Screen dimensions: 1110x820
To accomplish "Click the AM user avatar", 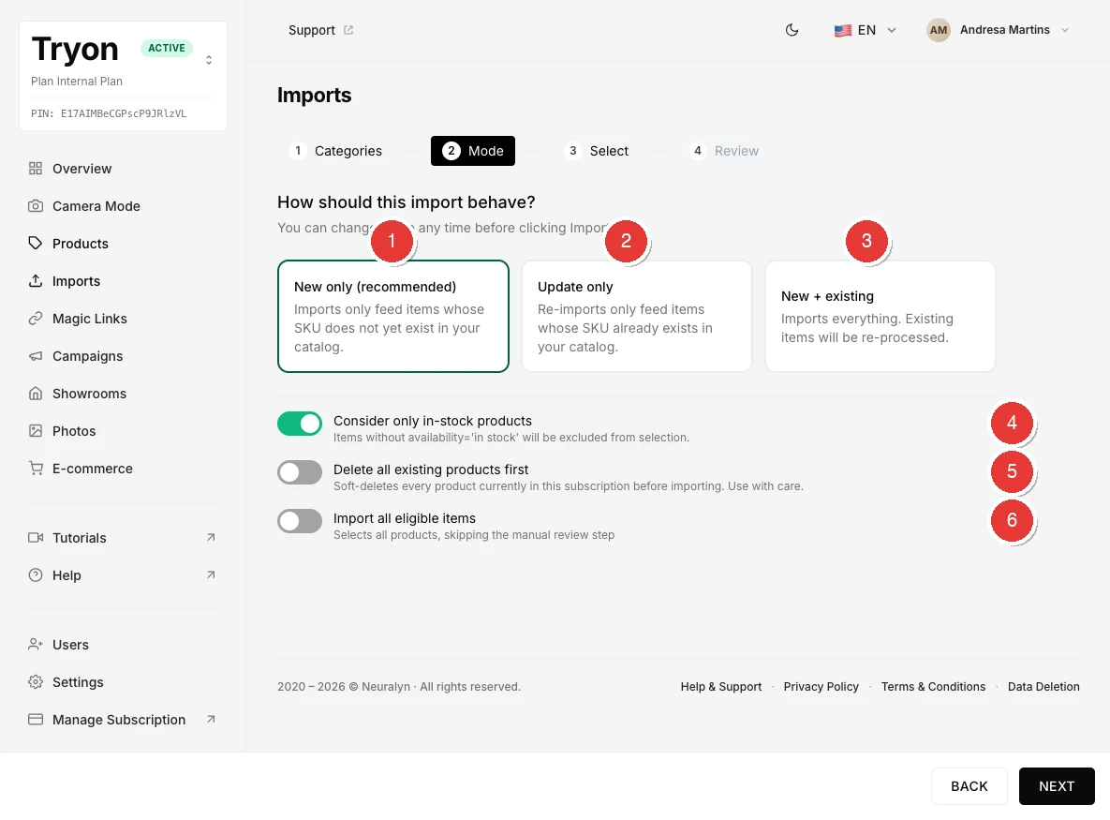I will pos(939,30).
